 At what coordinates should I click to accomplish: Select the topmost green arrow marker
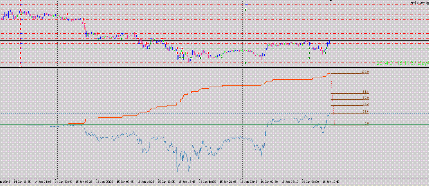click(x=245, y=10)
